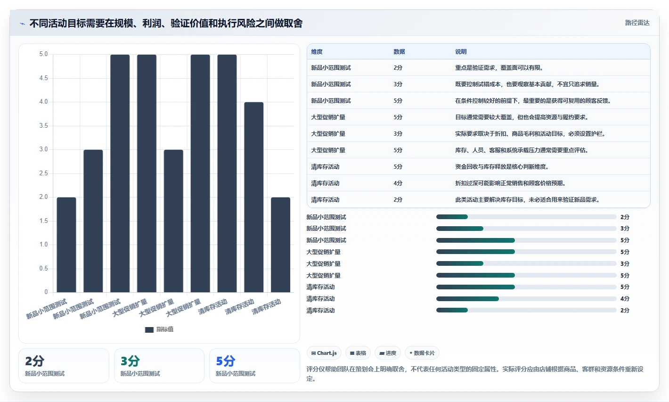Open the 3分 新品小范围测试 data card
The image size is (669, 402).
(x=159, y=366)
